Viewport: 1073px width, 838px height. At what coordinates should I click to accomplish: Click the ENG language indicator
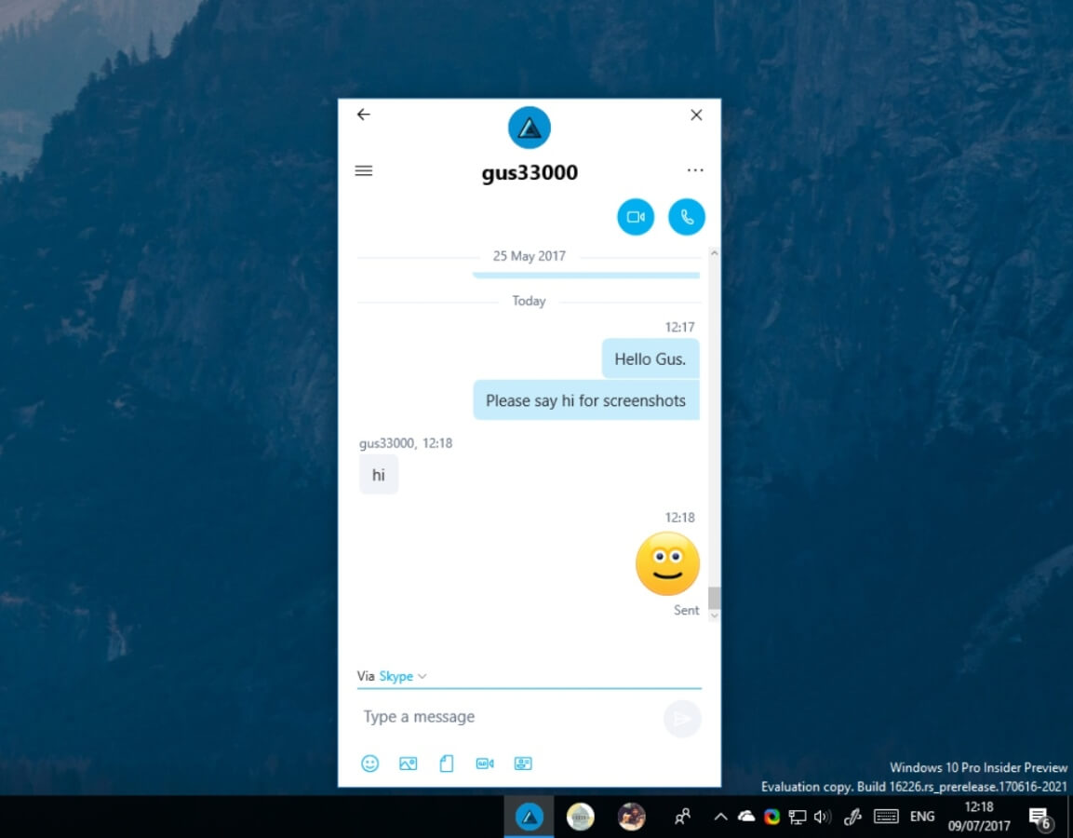click(x=921, y=816)
